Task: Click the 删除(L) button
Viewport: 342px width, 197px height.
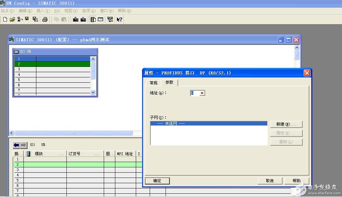Action: click(286, 142)
